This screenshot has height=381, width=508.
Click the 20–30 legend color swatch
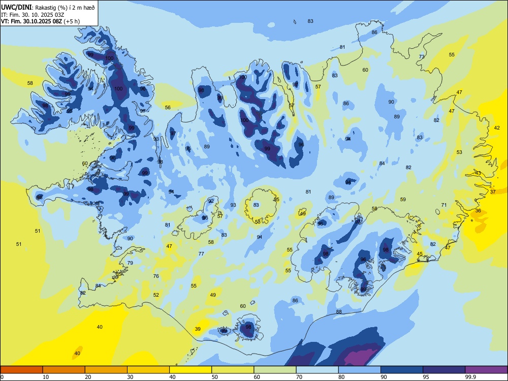pyautogui.click(x=106, y=370)
